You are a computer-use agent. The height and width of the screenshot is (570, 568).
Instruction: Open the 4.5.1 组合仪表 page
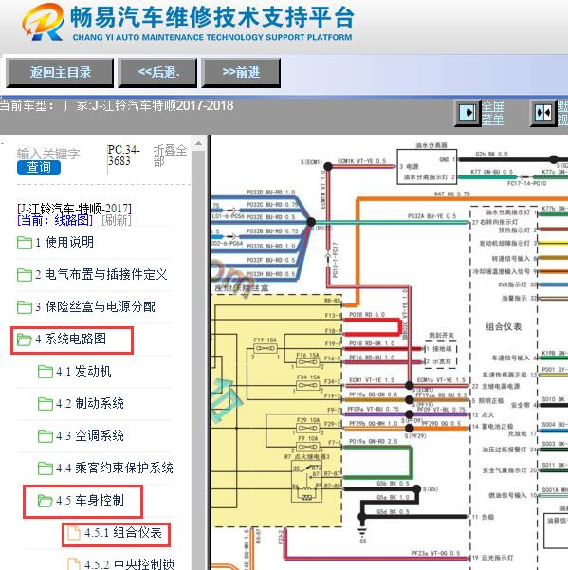click(x=123, y=533)
